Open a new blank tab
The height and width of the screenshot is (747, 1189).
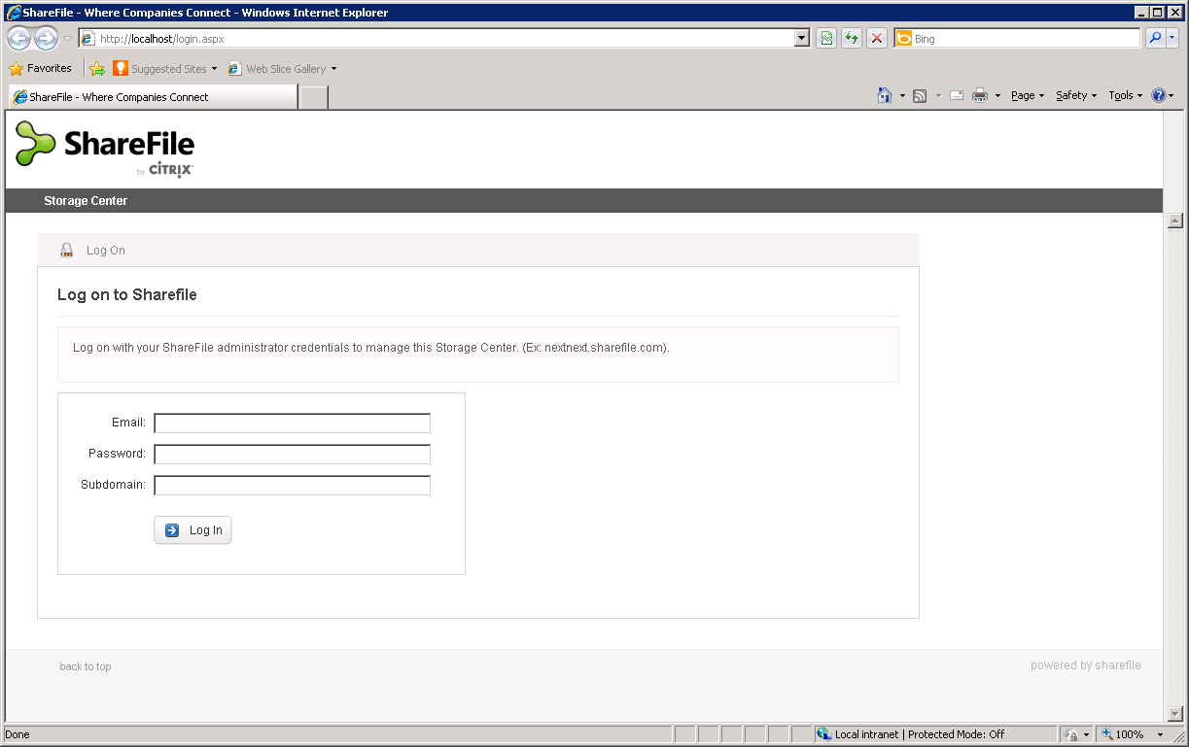pos(314,97)
